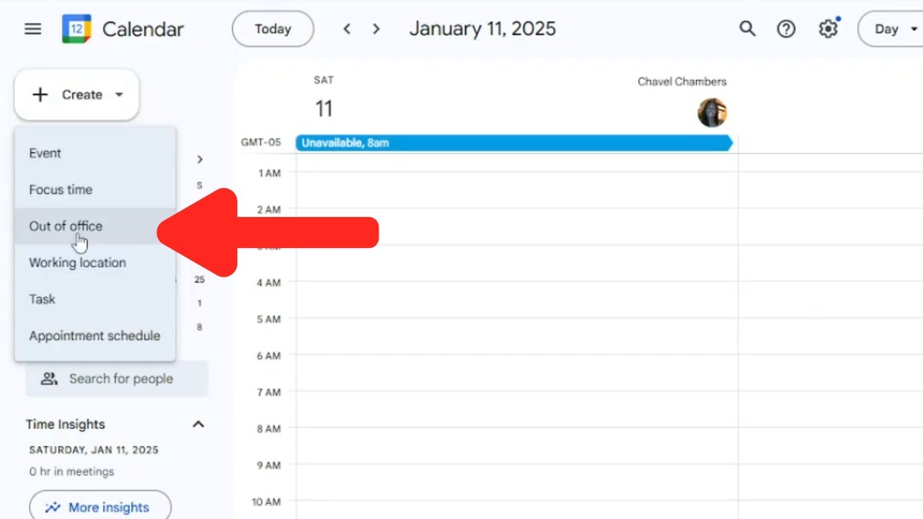This screenshot has height=519, width=923.
Task: Click the Google Calendar logo
Action: coord(76,30)
